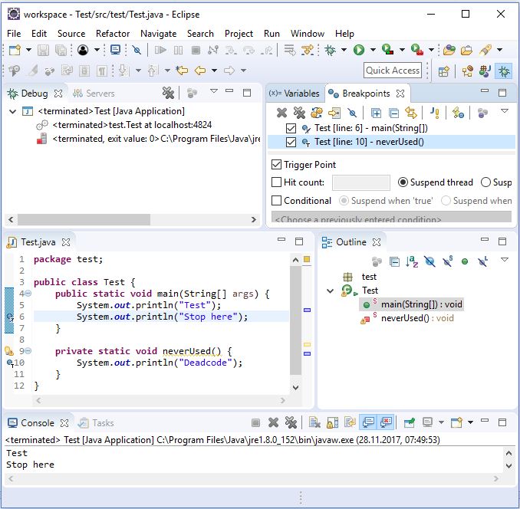Click the green Run button icon
Image resolution: width=520 pixels, height=509 pixels.
point(359,51)
